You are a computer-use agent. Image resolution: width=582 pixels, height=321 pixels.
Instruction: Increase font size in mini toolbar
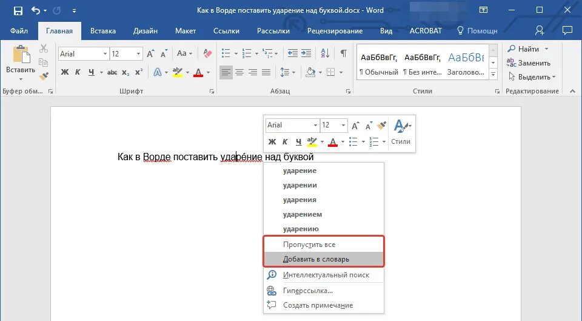point(355,126)
